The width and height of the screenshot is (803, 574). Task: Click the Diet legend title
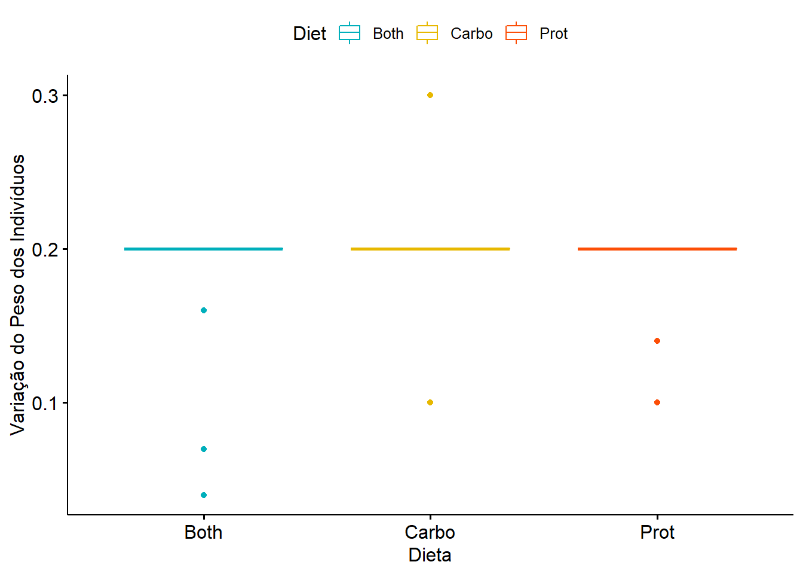tap(309, 33)
